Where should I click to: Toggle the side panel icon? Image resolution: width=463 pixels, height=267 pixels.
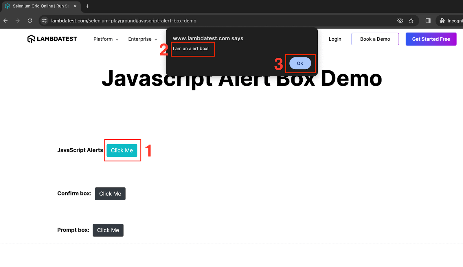tap(428, 20)
